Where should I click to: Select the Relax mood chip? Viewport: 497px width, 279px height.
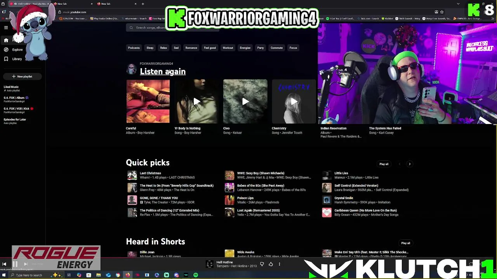(x=163, y=48)
